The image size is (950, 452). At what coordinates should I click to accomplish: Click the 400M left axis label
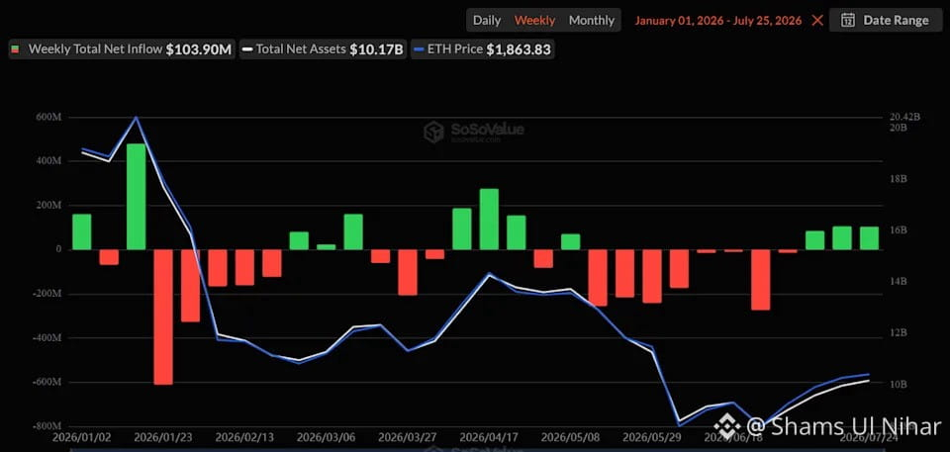[49, 161]
